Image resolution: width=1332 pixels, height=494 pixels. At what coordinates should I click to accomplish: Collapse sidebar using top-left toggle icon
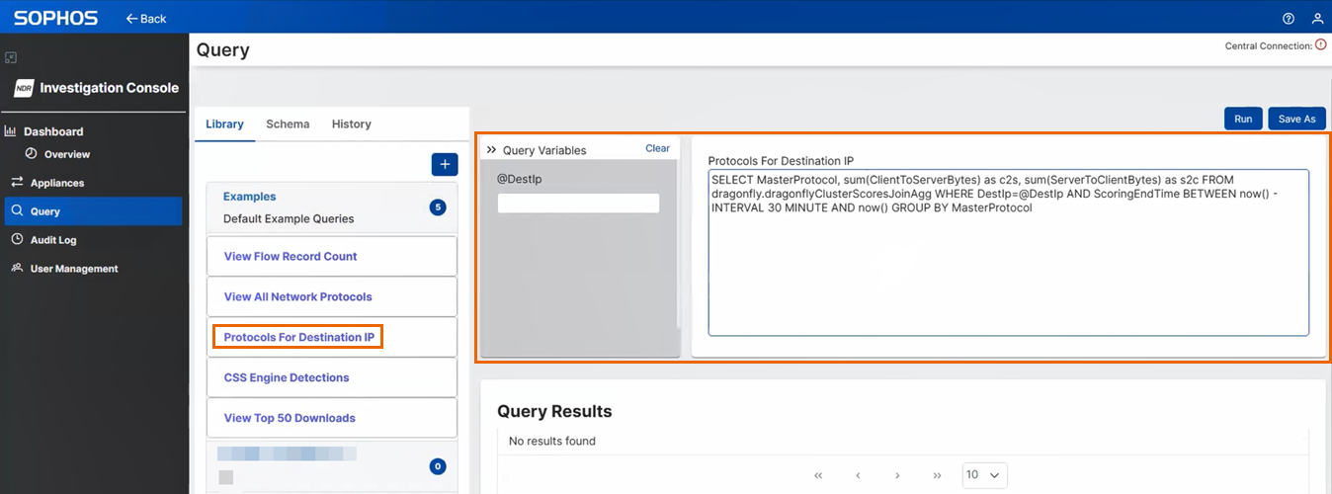pos(11,58)
